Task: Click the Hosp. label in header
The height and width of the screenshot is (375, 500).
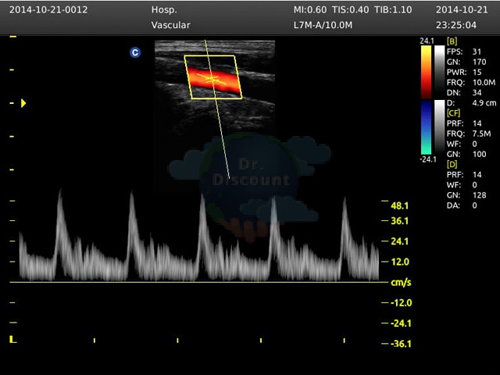Action: (164, 10)
